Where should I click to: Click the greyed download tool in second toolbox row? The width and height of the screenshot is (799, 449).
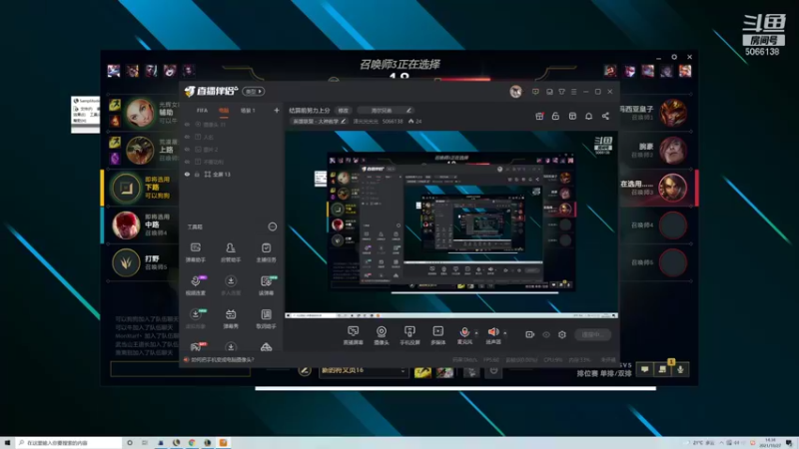231,285
